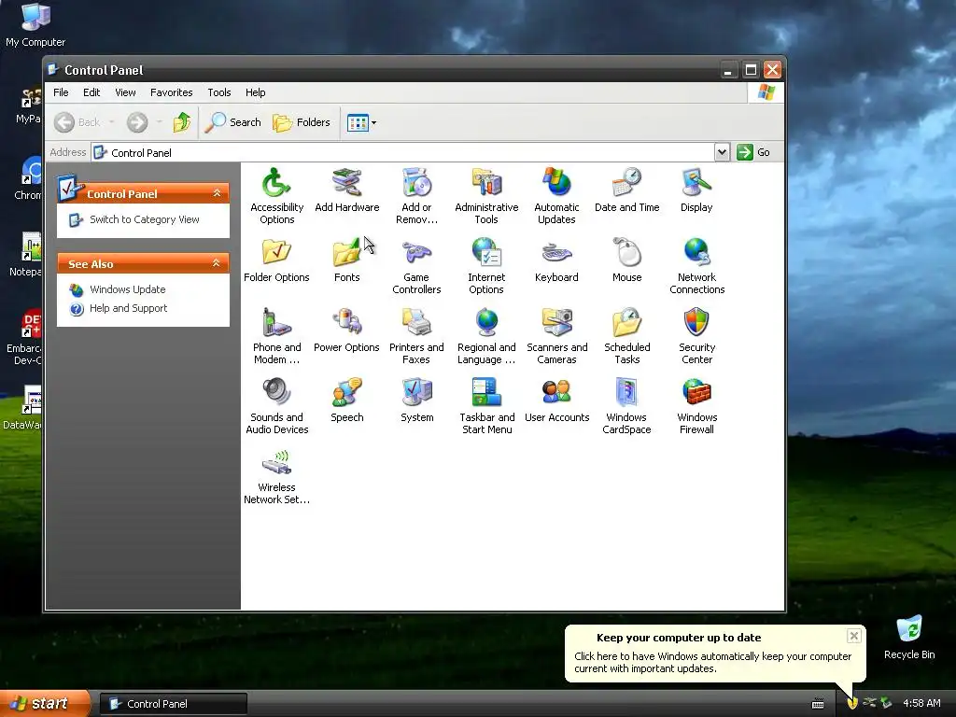Click Keep your computer up to date balloon

point(714,654)
